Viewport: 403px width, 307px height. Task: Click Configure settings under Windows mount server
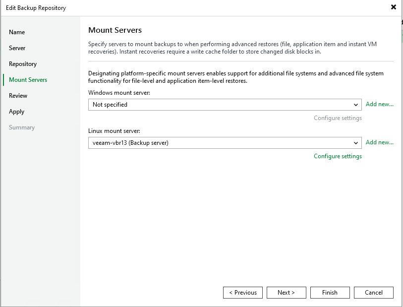coord(338,118)
